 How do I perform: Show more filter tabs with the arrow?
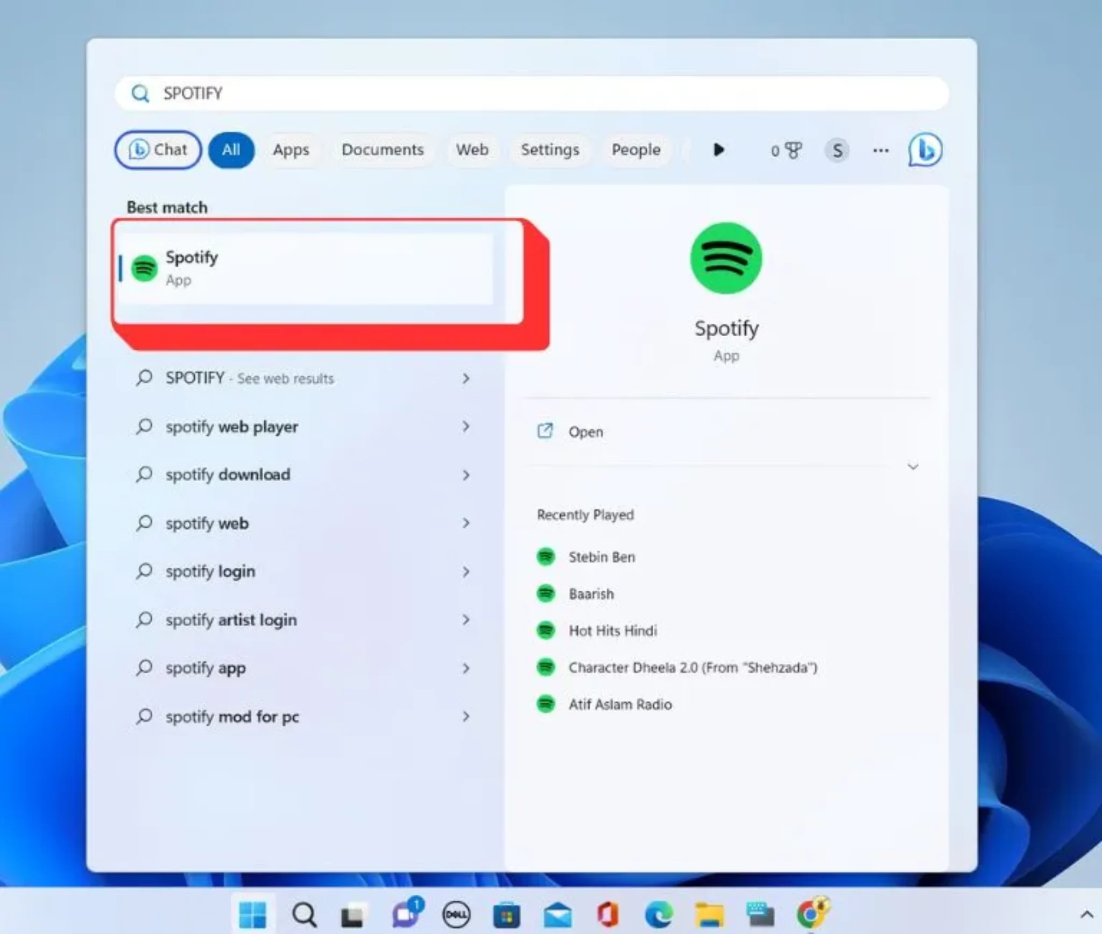(718, 150)
